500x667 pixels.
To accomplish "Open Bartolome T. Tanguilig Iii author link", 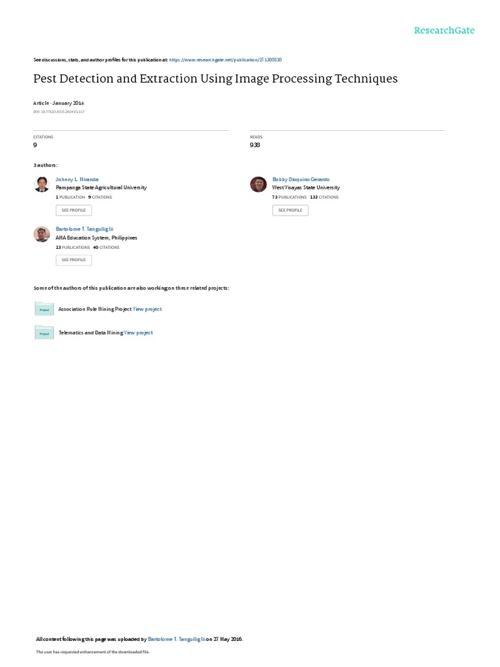I will click(85, 229).
